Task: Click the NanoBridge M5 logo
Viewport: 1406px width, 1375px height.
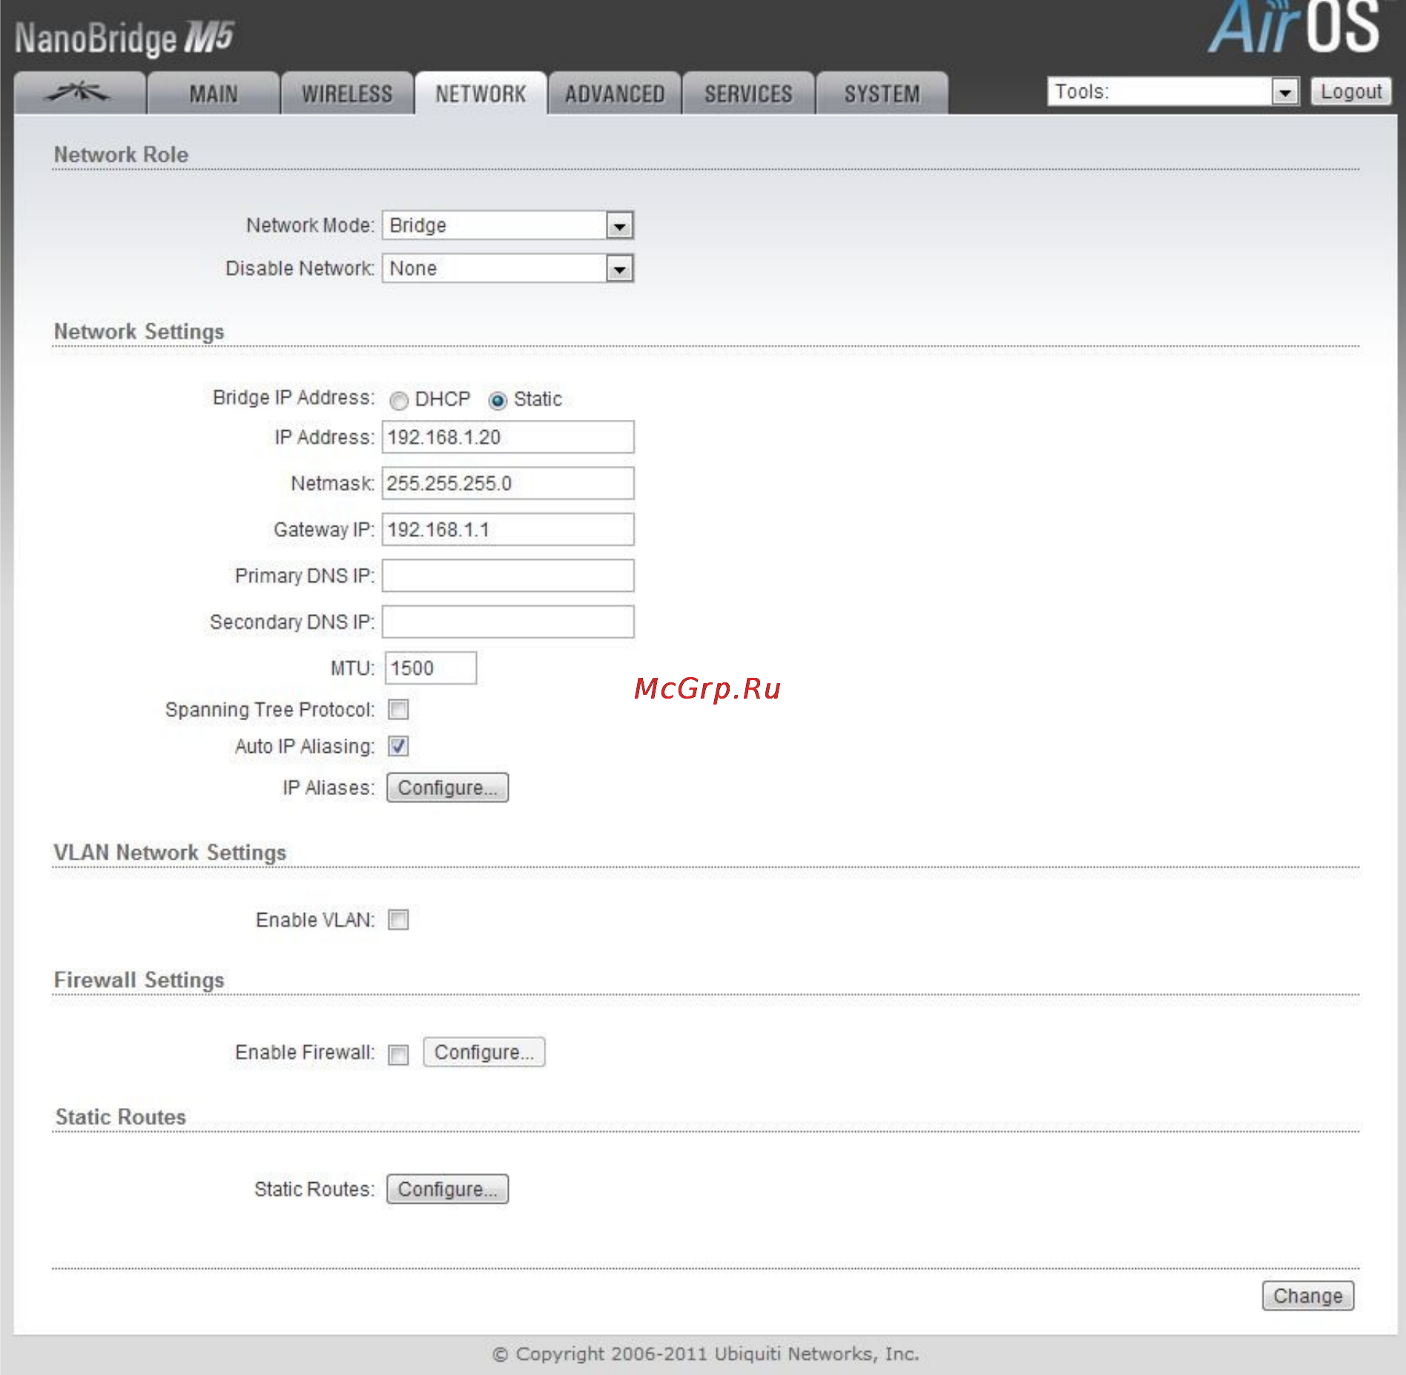Action: (x=125, y=38)
